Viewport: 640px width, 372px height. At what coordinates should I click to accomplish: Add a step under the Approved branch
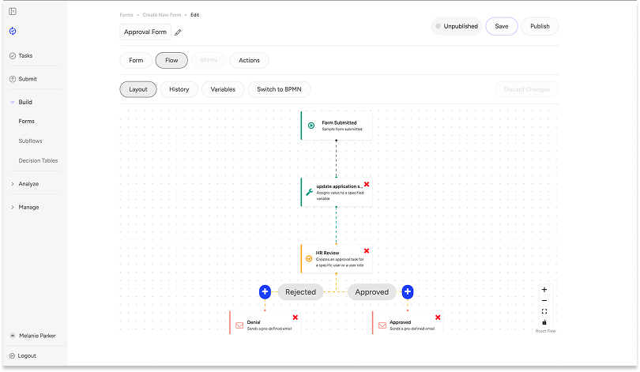(x=408, y=292)
